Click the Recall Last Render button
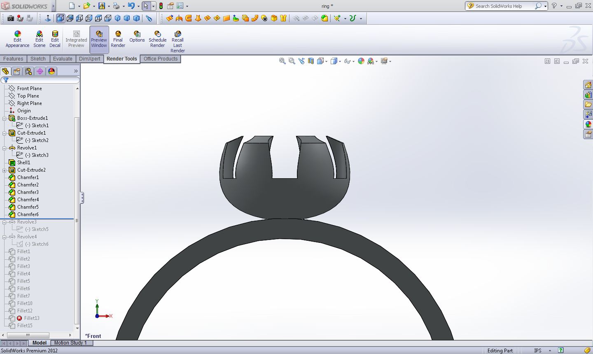Image resolution: width=593 pixels, height=354 pixels. (x=177, y=42)
